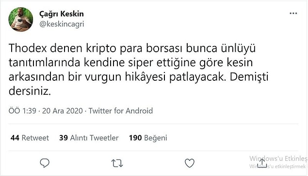Like the tweet with the heart icon
Image resolution: width=308 pixels, height=176 pixels.
(x=190, y=163)
